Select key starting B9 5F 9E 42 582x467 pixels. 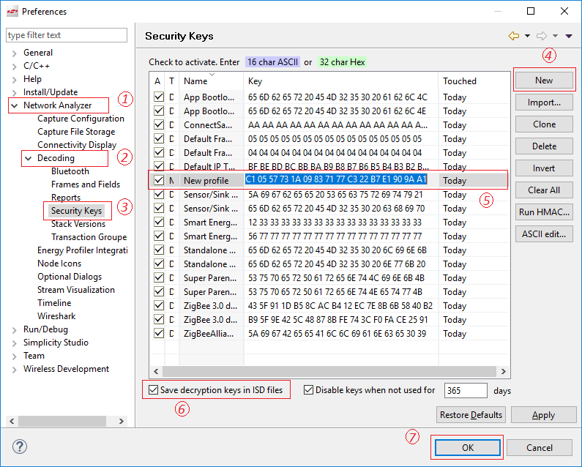(x=337, y=319)
